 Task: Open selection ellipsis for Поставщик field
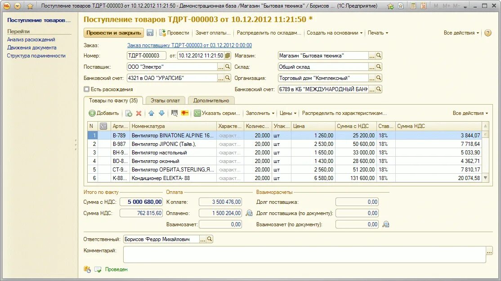pyautogui.click(x=220, y=67)
